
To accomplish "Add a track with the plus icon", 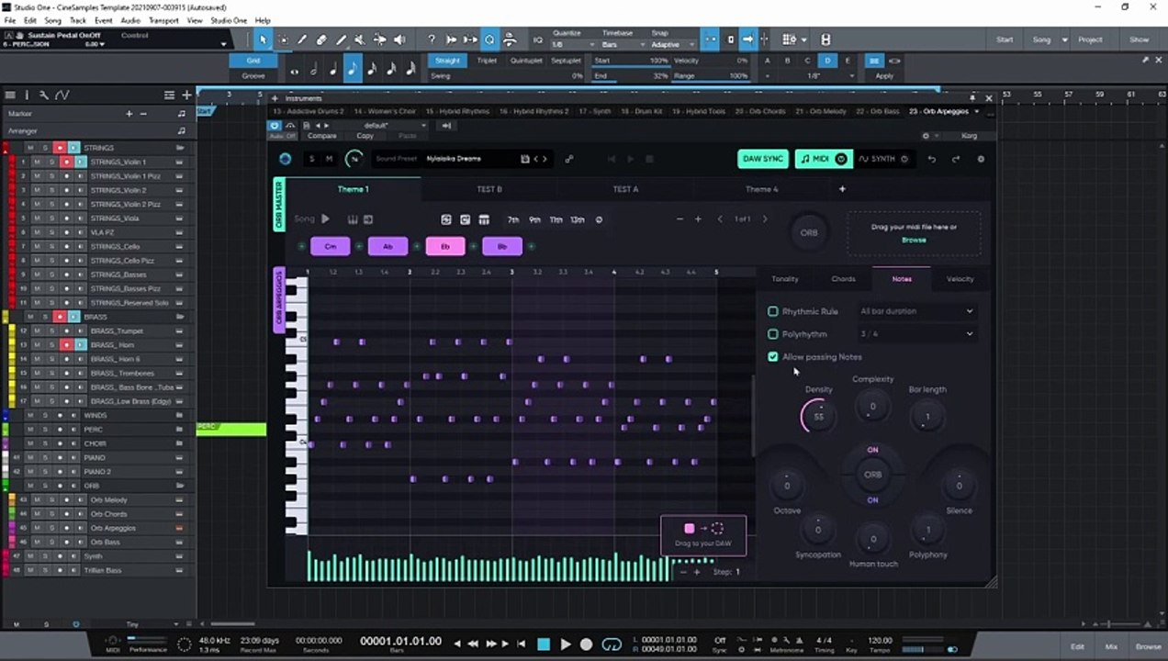I will click(186, 95).
